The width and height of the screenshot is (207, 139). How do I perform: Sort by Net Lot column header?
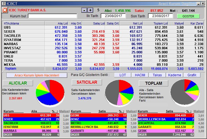131,23
